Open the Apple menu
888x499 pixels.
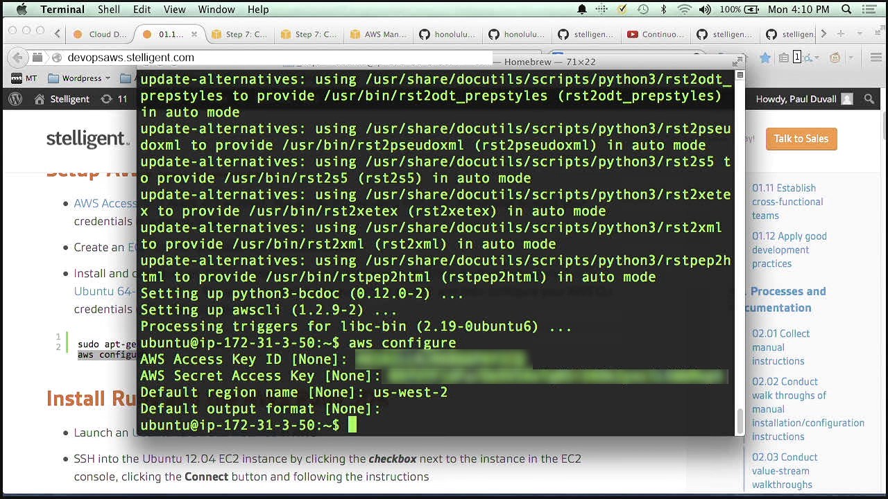point(21,9)
